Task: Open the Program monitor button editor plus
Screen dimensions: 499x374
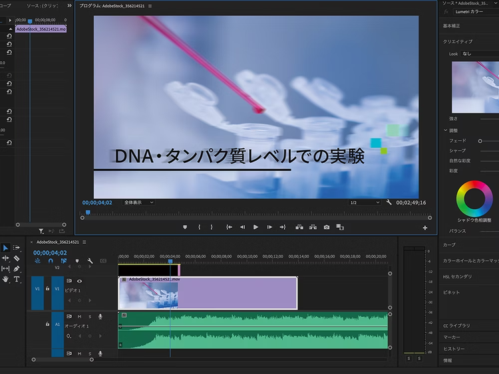Action: point(425,228)
